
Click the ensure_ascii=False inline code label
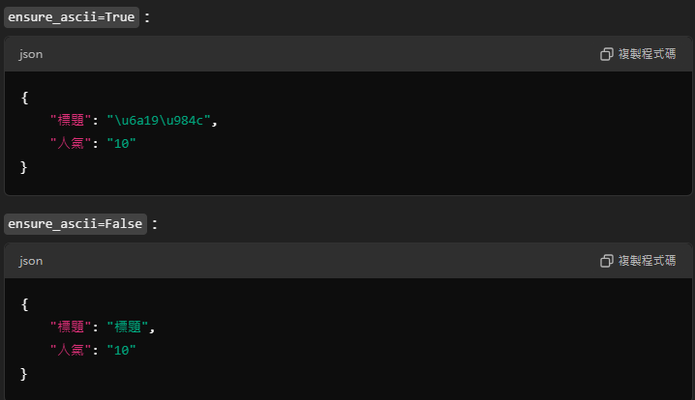tap(76, 224)
